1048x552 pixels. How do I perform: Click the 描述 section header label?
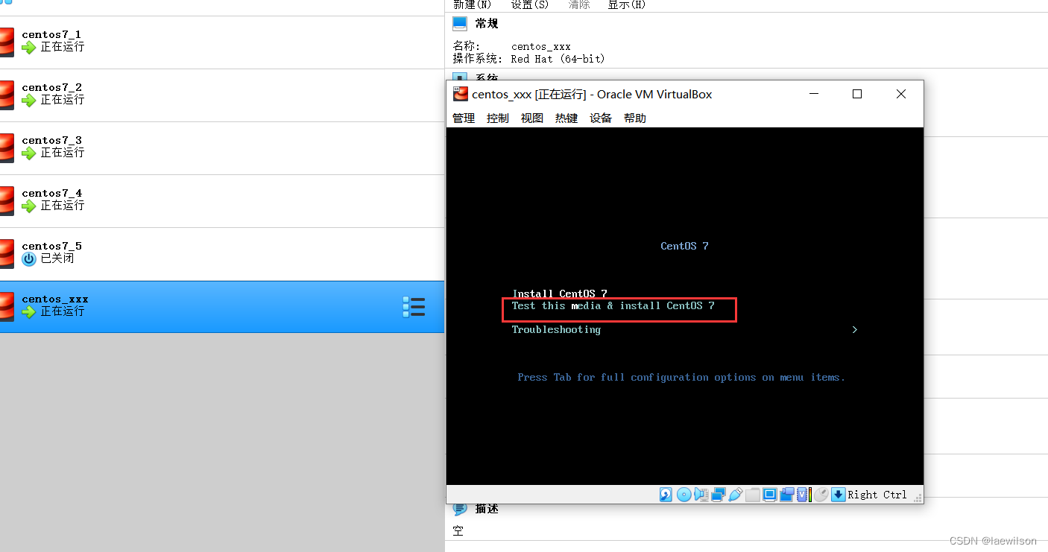[x=487, y=509]
